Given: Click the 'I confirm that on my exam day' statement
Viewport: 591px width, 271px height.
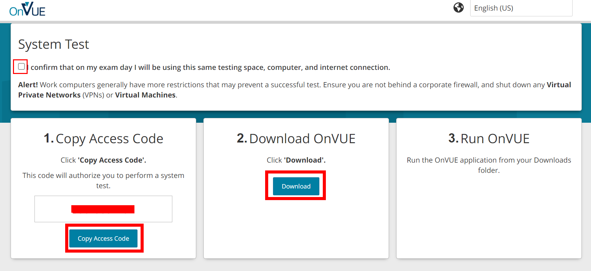Looking at the screenshot, I should point(208,67).
